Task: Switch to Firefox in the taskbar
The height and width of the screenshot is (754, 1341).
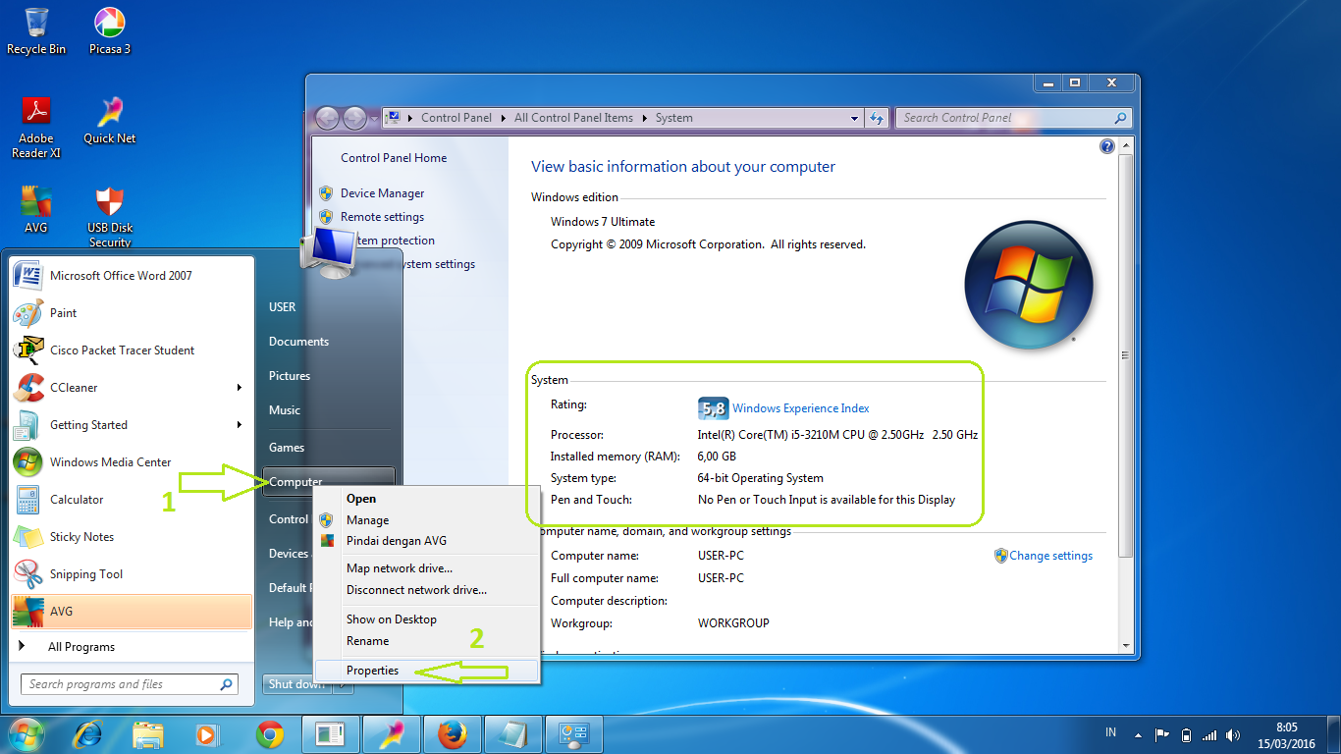Action: pos(452,733)
